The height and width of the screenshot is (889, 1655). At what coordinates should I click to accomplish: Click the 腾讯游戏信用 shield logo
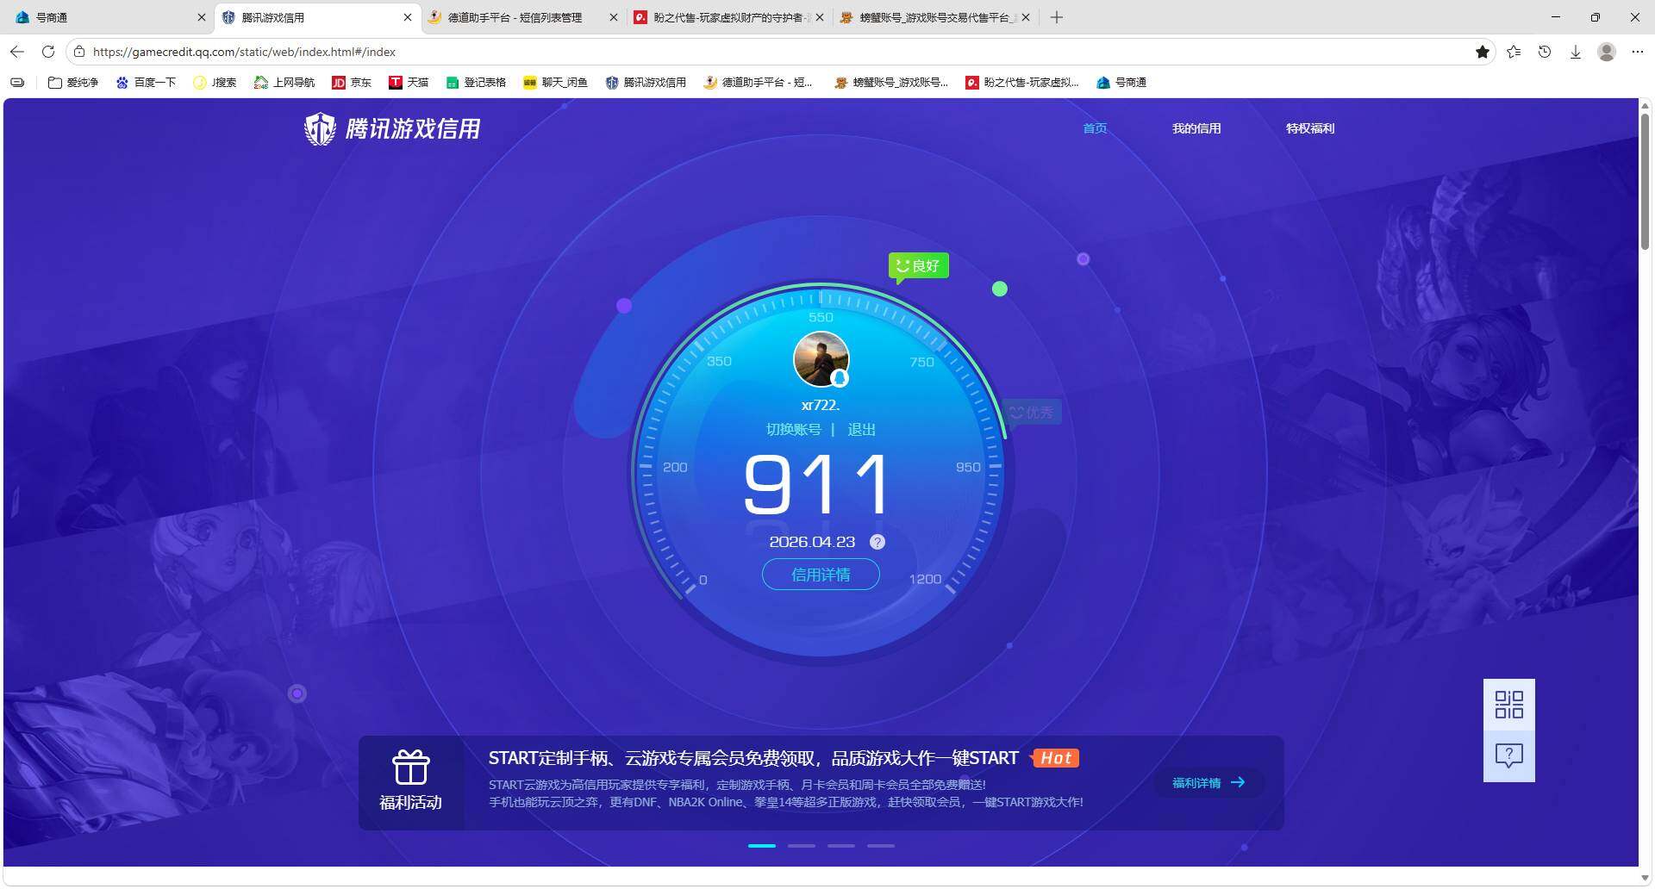coord(320,128)
